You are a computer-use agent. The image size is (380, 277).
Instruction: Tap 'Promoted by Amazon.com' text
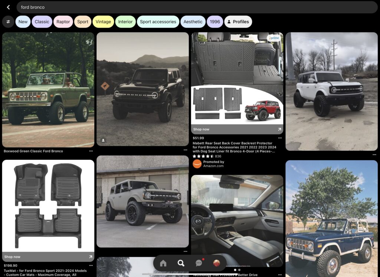213,164
